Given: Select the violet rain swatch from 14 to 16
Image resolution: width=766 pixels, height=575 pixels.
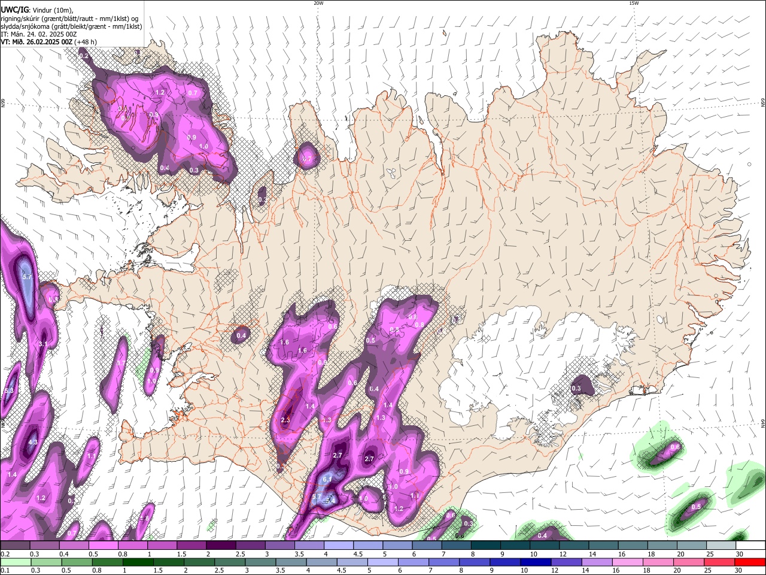Looking at the screenshot, I should (x=597, y=562).
